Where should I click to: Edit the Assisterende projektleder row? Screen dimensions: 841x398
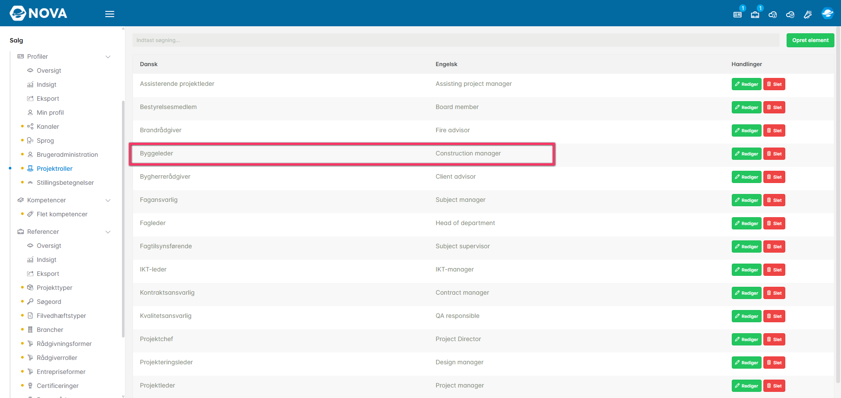[747, 84]
